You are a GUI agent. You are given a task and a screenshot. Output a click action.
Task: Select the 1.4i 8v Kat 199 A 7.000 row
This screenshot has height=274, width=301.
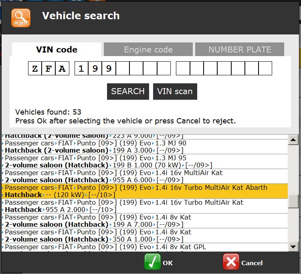[x=145, y=221]
